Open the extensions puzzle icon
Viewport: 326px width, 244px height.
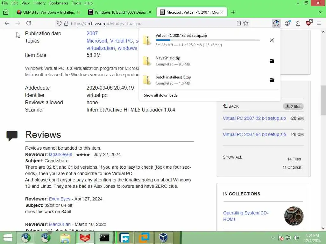pyautogui.click(x=298, y=23)
